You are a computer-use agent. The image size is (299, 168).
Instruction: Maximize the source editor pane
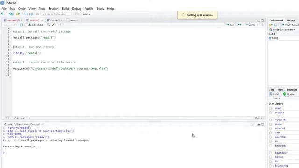coord(263,21)
